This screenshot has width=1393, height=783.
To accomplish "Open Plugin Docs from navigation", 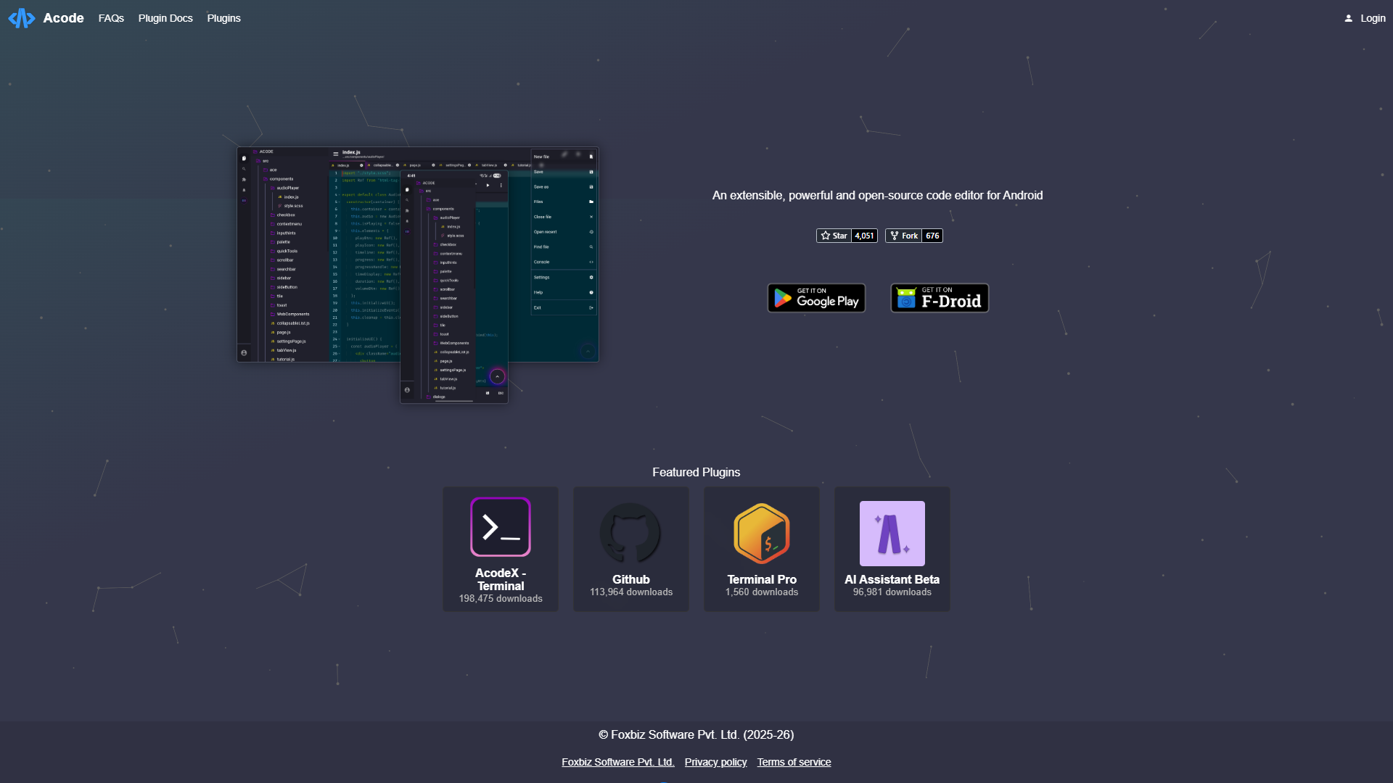I will [x=165, y=18].
